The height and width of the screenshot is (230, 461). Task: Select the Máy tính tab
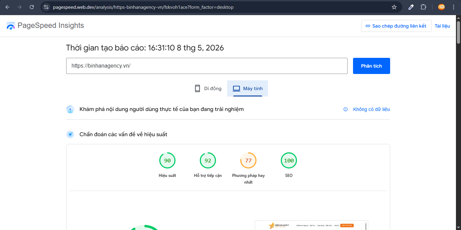pyautogui.click(x=247, y=88)
